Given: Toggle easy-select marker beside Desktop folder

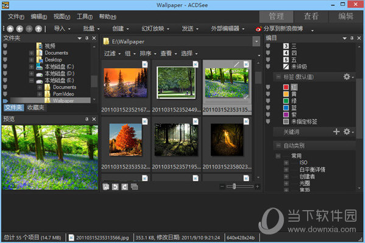Looking at the screenshot, I should [5, 60].
